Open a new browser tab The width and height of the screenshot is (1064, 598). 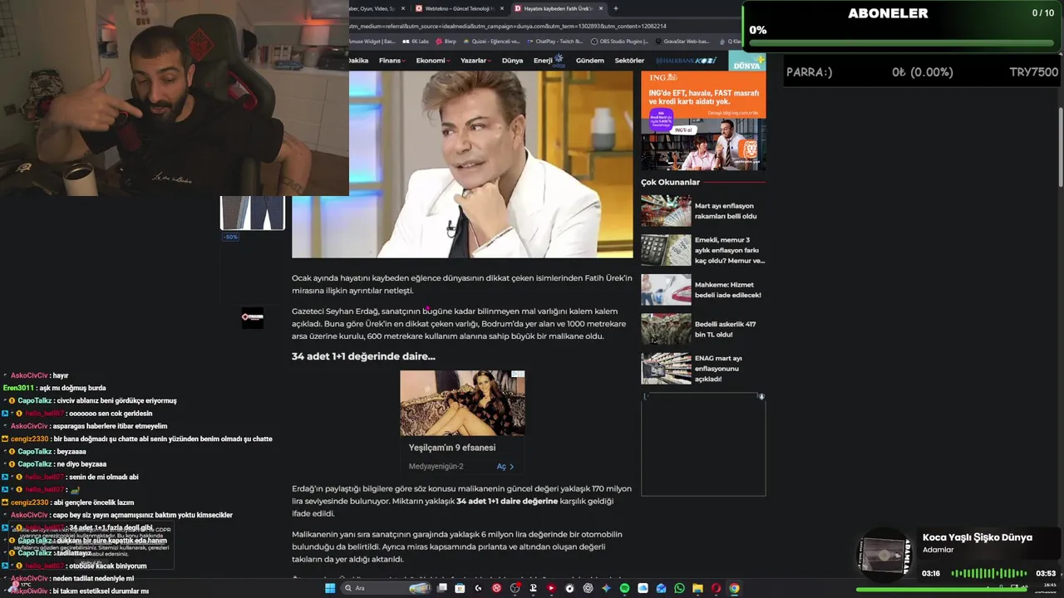click(616, 8)
